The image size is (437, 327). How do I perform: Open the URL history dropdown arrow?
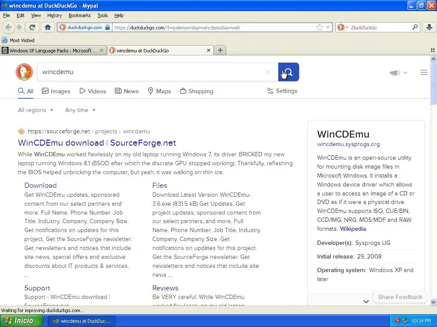[328, 27]
